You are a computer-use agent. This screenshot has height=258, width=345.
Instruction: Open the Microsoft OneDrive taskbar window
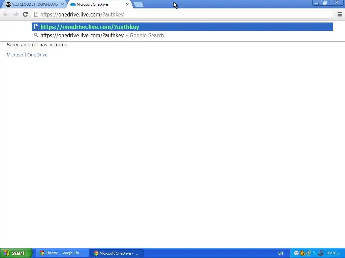pos(117,253)
